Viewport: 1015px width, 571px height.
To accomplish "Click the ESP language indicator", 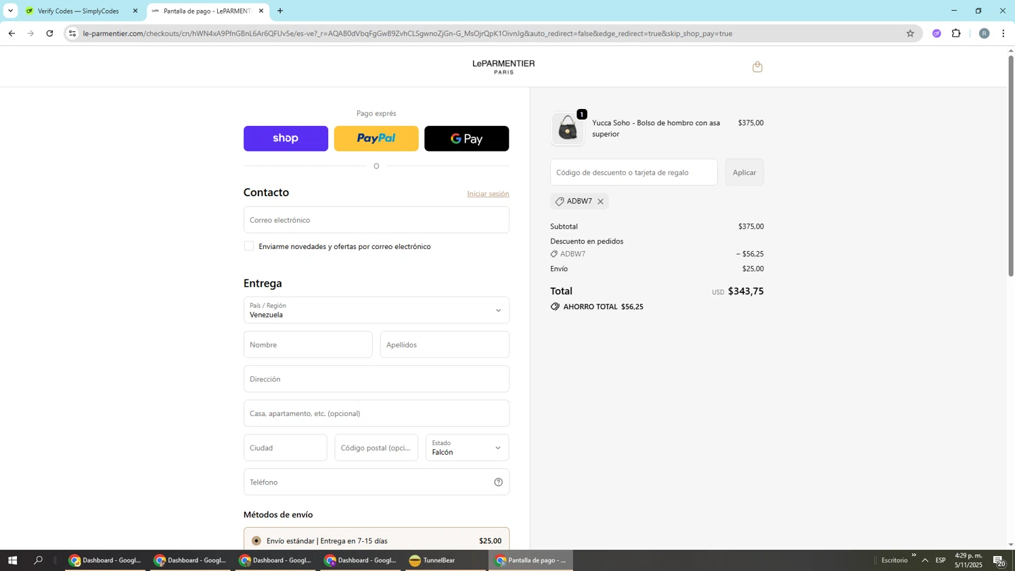I will (x=941, y=560).
